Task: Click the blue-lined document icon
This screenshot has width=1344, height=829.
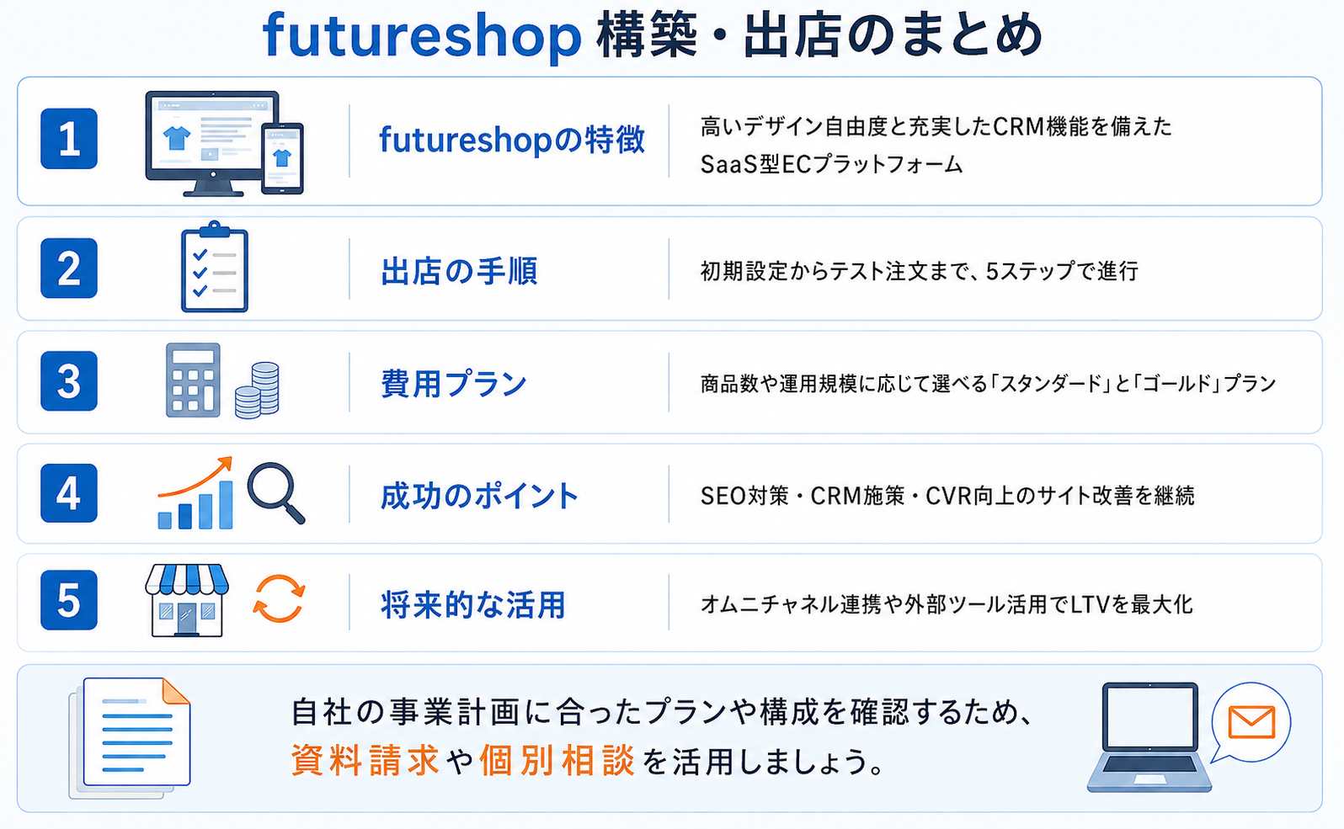Action: [131, 738]
